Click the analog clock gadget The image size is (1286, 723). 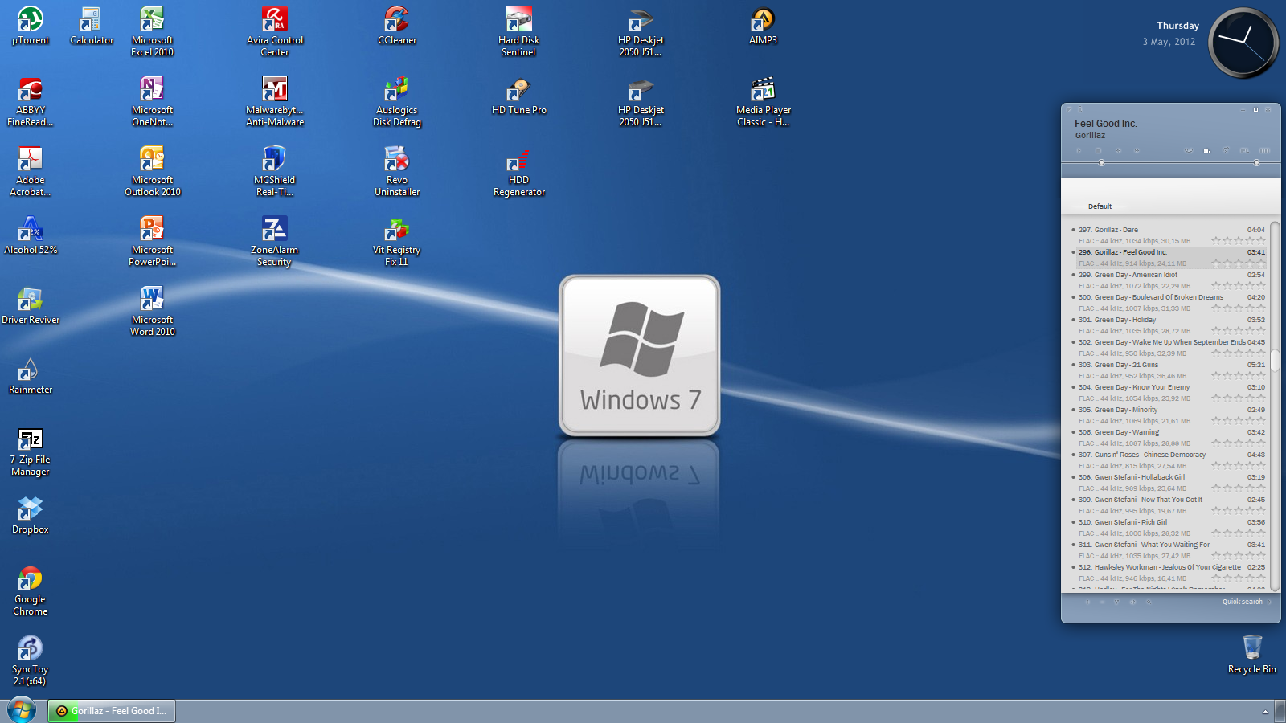pos(1243,43)
